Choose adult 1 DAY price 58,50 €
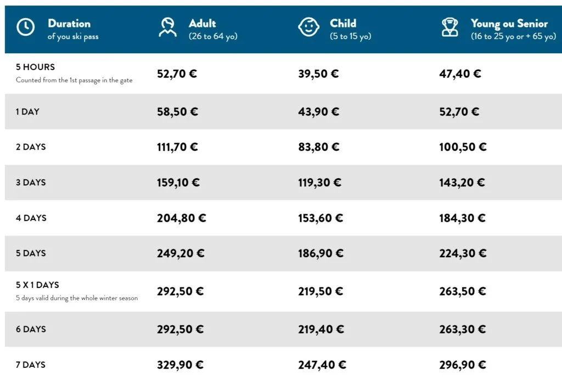 177,111
